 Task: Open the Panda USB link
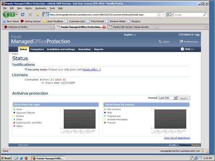[91, 69]
